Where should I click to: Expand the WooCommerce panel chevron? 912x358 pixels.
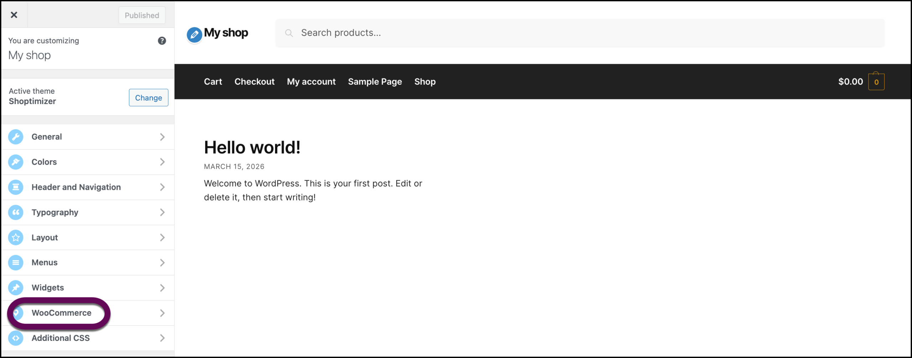pos(162,313)
